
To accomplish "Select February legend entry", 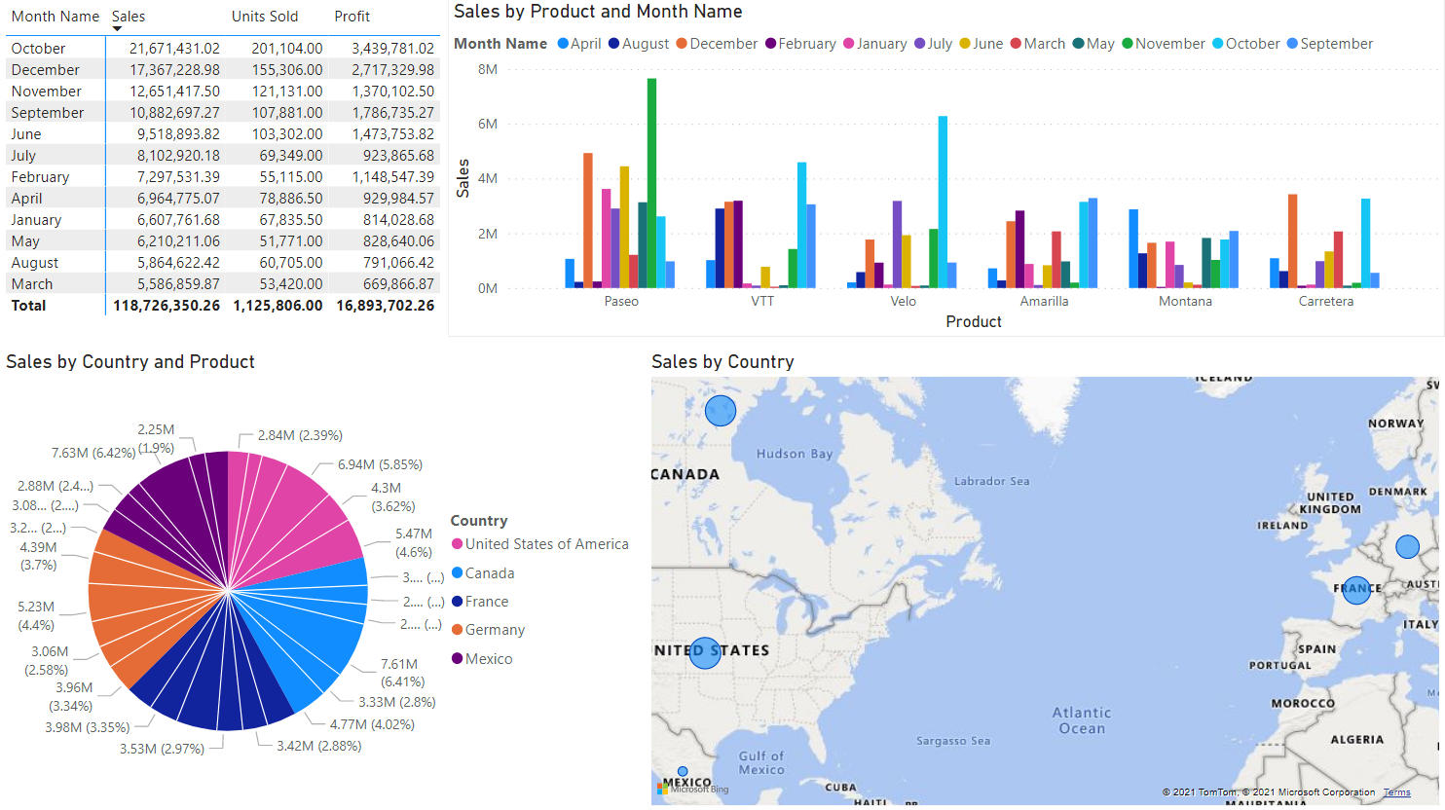I will 800,44.
